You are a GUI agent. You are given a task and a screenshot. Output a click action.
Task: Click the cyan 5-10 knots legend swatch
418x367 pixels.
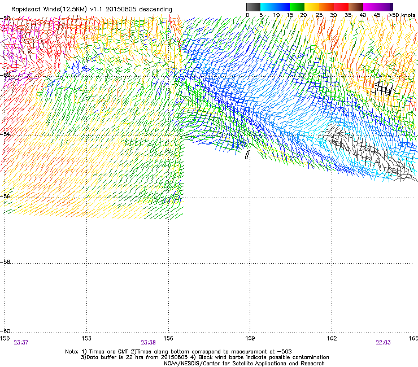pos(268,7)
